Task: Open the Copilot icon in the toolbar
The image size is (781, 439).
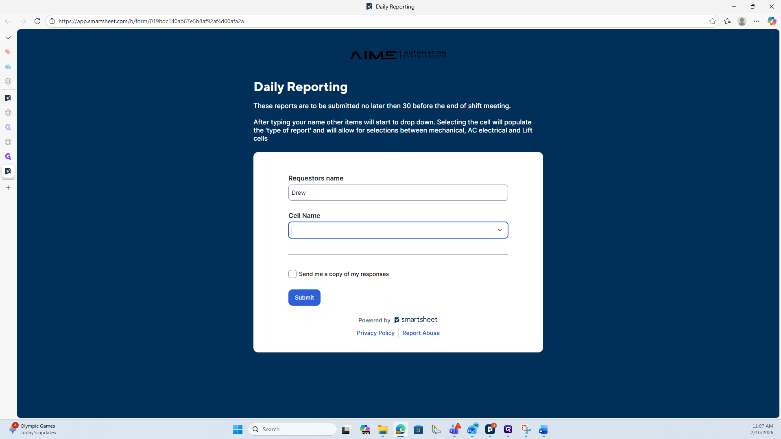Action: point(771,21)
